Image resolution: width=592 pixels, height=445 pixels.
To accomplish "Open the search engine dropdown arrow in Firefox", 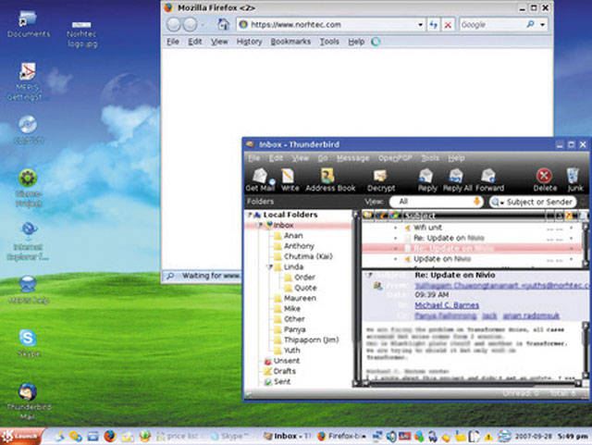I will tap(542, 25).
